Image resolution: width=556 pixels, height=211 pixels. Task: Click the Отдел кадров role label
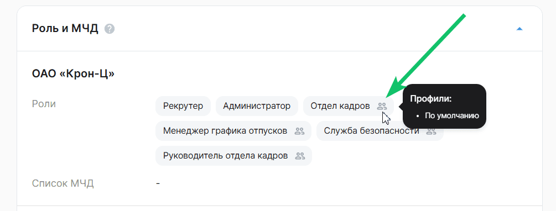[340, 106]
